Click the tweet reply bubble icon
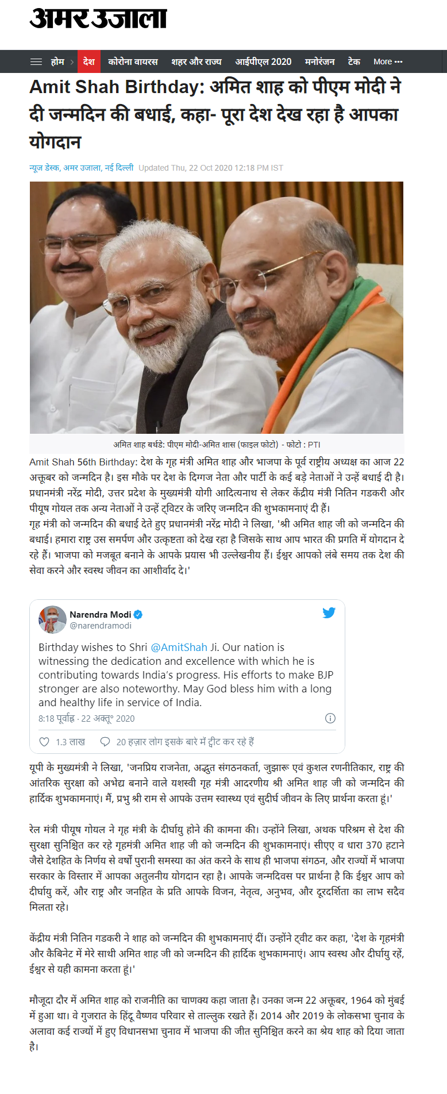 coord(105,742)
